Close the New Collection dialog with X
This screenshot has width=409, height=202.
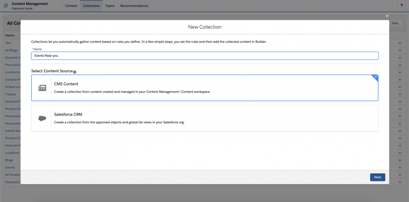[387, 16]
